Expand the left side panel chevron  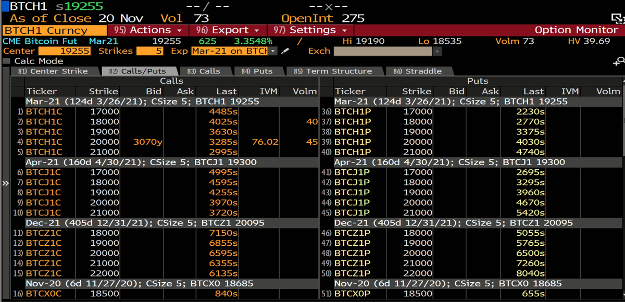(6, 183)
